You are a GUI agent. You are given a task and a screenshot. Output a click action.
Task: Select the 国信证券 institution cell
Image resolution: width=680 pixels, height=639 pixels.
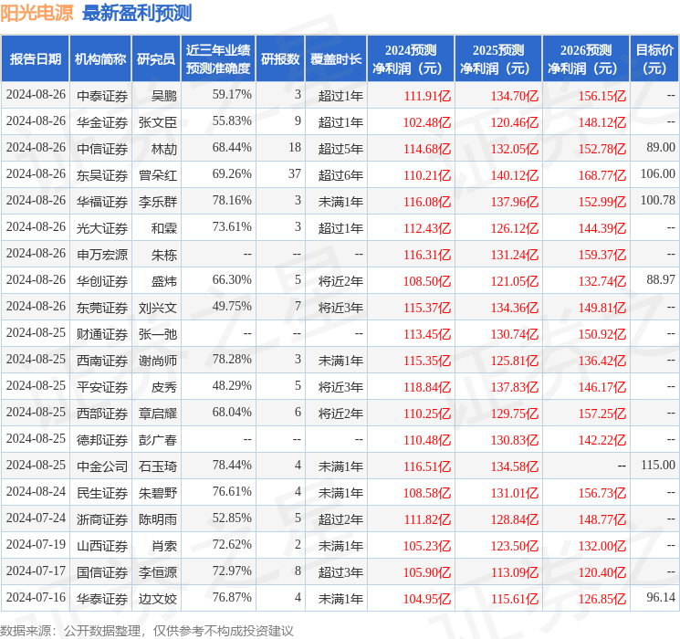point(102,571)
